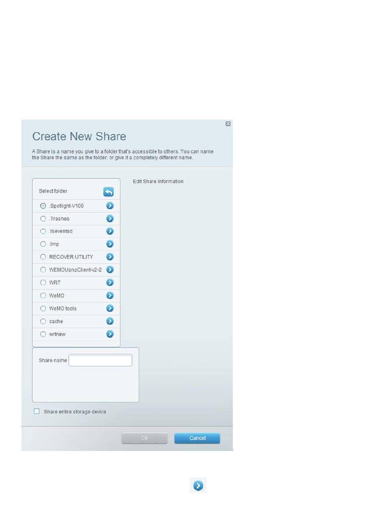
Task: Open the WRT folder arrow
Action: (110, 283)
